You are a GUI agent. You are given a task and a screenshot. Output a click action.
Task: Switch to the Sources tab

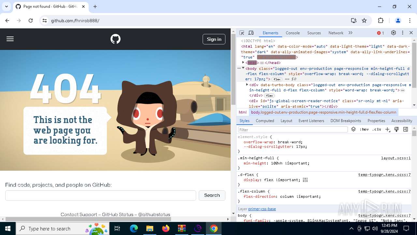314,33
